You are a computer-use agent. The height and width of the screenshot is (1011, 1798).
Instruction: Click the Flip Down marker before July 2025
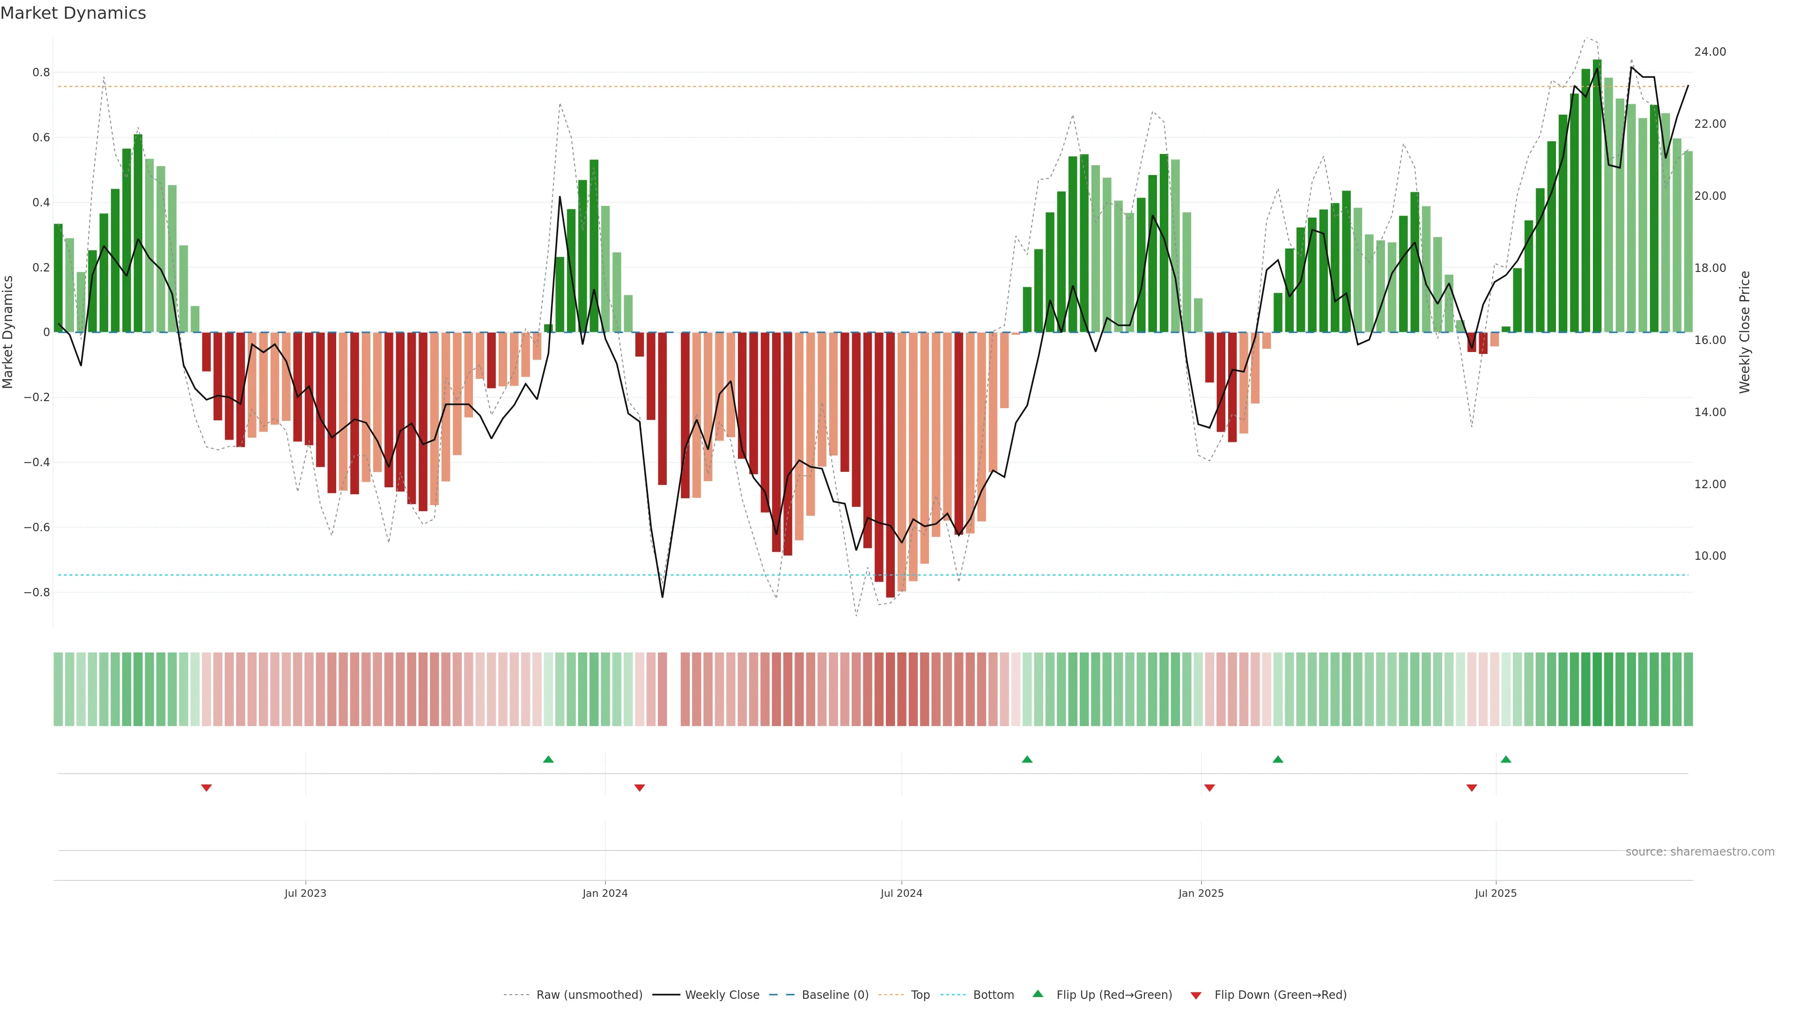tap(1471, 788)
